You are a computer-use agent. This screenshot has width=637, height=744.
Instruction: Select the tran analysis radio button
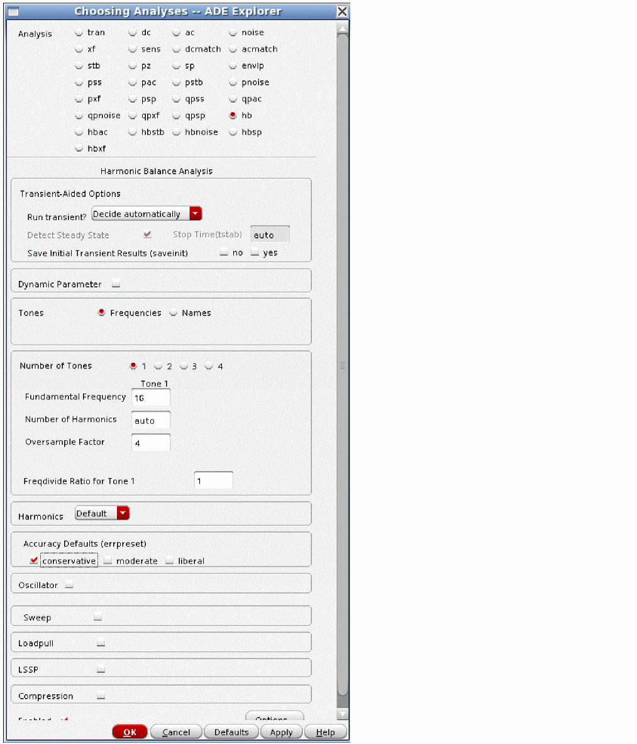(x=79, y=33)
